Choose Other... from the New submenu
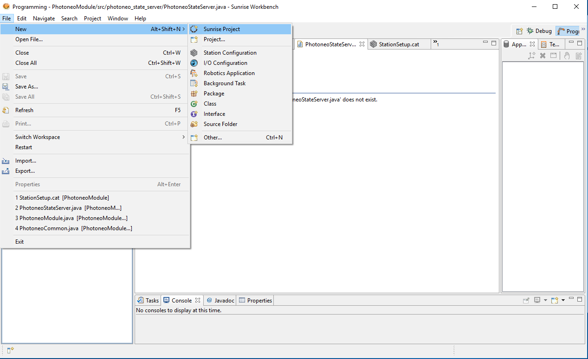 pyautogui.click(x=240, y=138)
